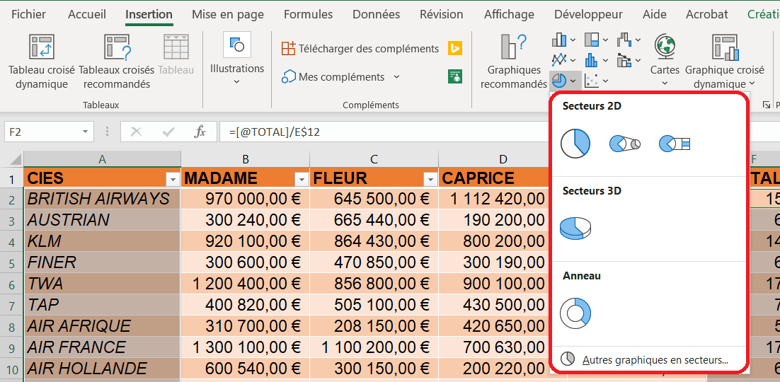
Task: Expand the Name Box dropdown arrow
Action: coord(86,132)
